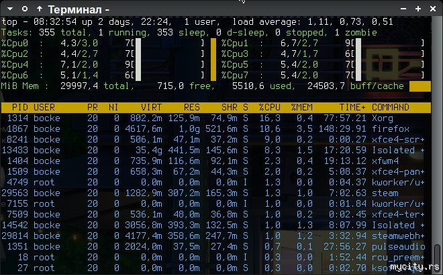
Task: Click the %Cpu4 label
Action: (15, 65)
